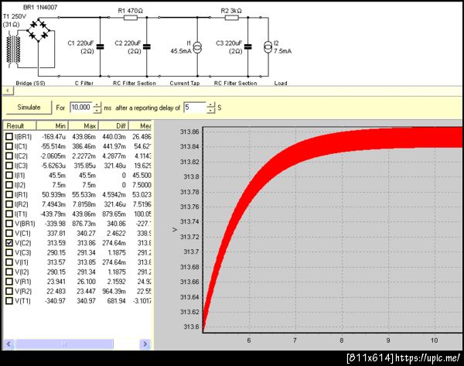Tick the I(C3) result checkbox
The width and height of the screenshot is (464, 366).
point(9,166)
